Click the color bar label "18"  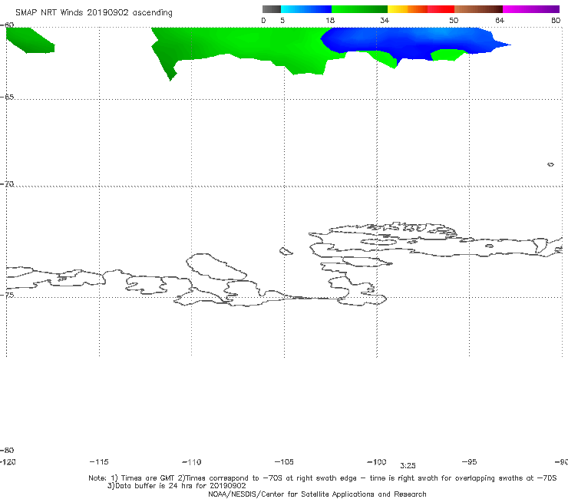click(330, 20)
